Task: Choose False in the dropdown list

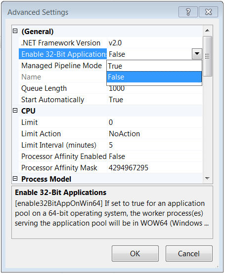Action: 154,77
